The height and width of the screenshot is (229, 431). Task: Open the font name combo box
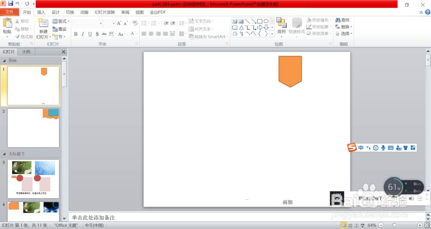pos(87,23)
